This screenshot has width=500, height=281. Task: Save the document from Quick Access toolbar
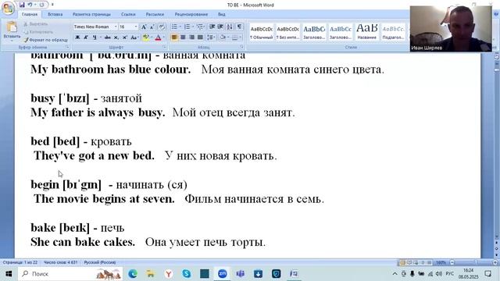pyautogui.click(x=22, y=5)
